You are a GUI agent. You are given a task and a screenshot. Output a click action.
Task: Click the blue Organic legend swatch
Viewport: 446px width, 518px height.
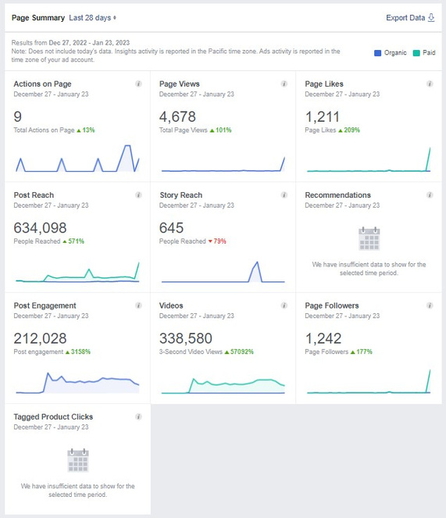pos(377,53)
